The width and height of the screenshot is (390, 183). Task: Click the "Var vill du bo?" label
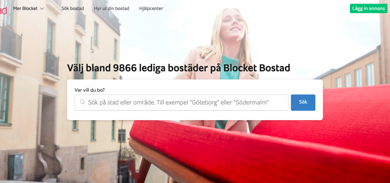point(90,90)
